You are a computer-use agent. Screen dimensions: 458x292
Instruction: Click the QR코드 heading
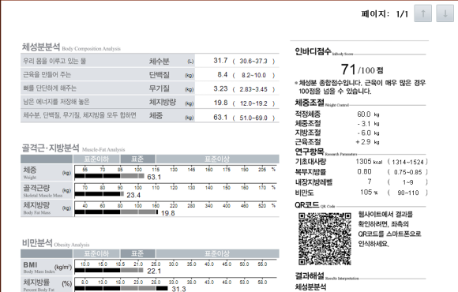coord(306,205)
